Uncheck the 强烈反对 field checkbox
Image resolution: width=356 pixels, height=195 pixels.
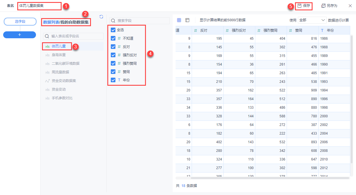(113, 55)
